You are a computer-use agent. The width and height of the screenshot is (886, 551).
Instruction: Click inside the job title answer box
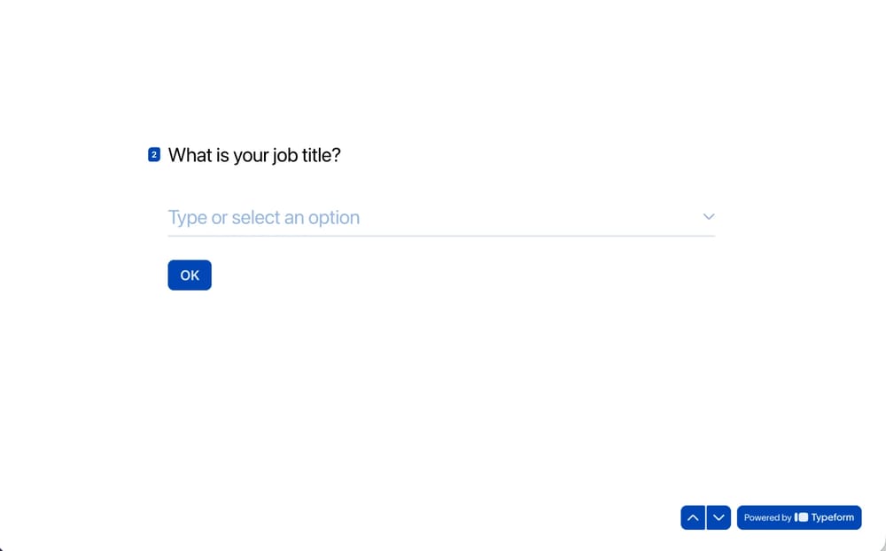click(354, 217)
